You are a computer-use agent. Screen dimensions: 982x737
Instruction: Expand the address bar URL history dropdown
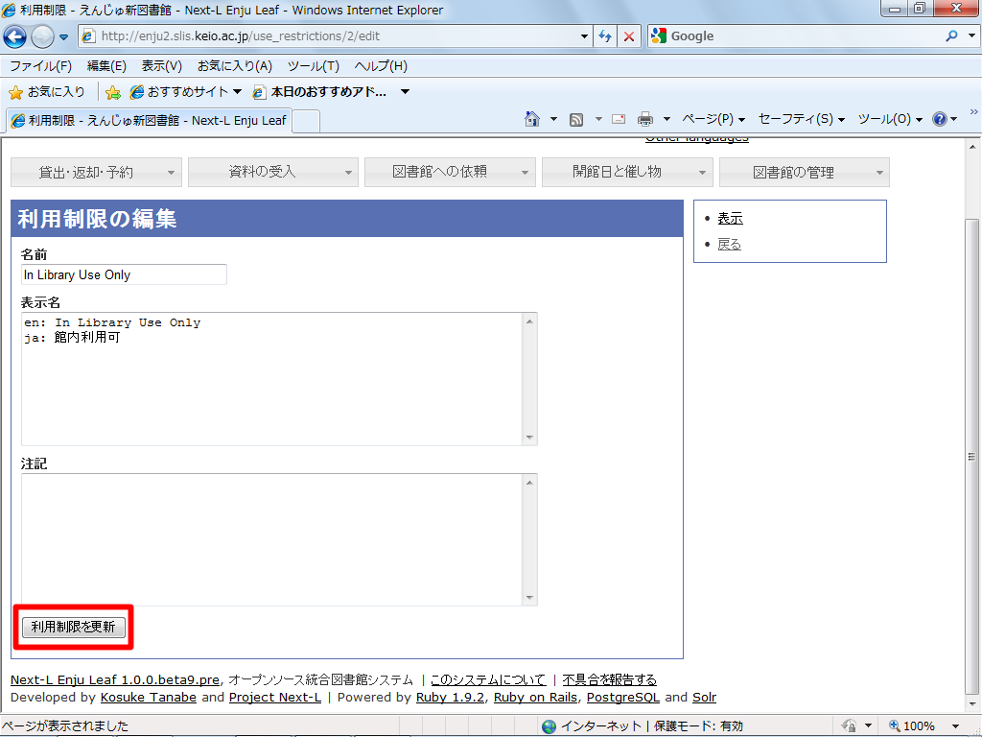pyautogui.click(x=584, y=36)
